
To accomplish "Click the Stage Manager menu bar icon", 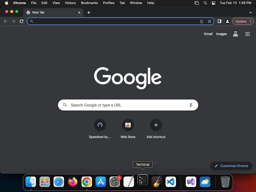I will click(x=196, y=3).
